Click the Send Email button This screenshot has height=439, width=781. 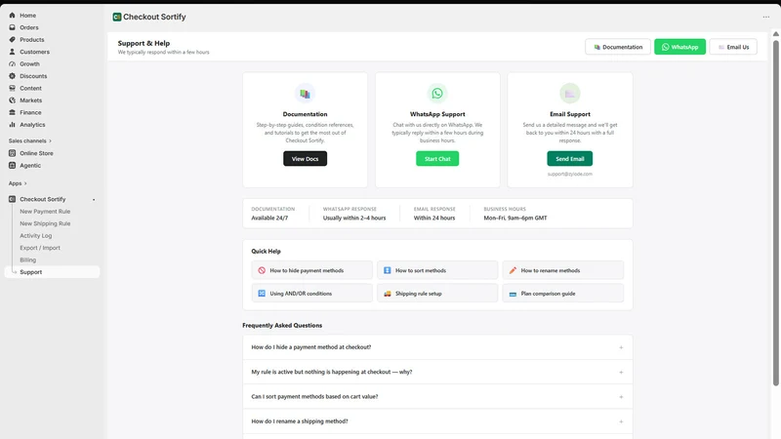(570, 159)
